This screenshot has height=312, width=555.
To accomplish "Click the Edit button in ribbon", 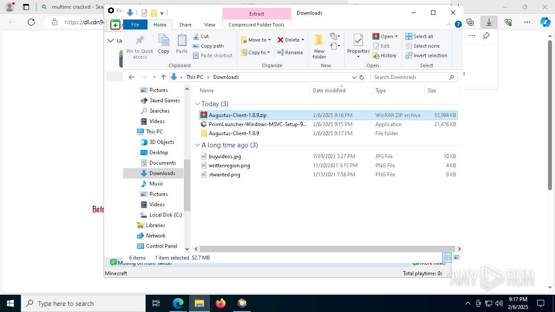I will click(x=381, y=46).
